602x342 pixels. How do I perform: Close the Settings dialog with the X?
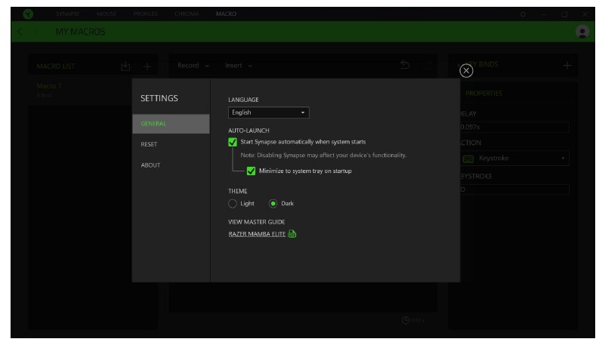click(x=466, y=71)
